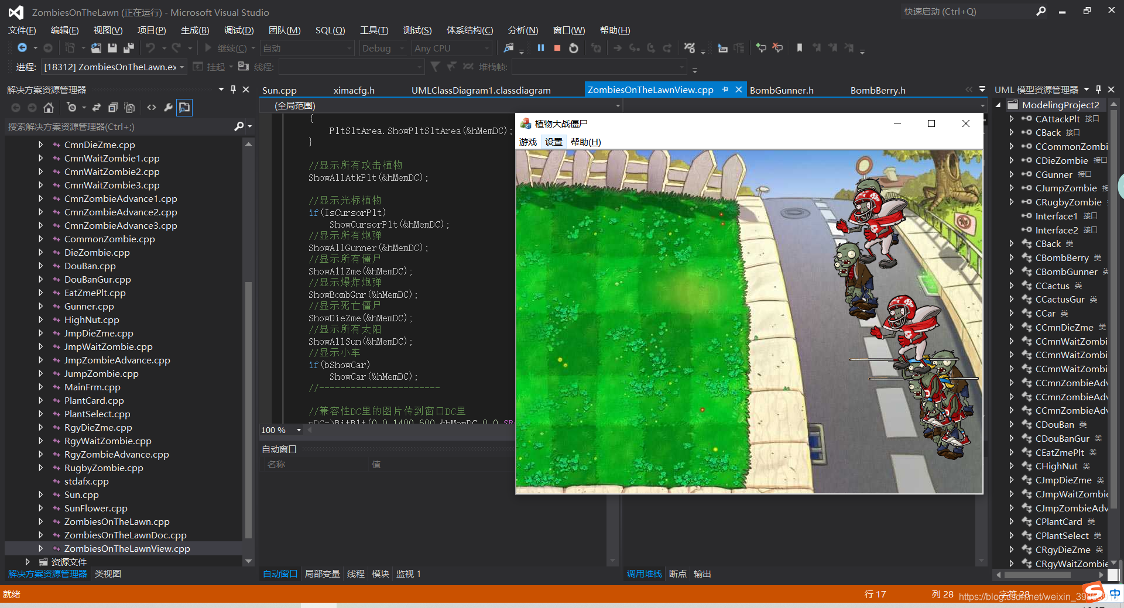Image resolution: width=1124 pixels, height=608 pixels.
Task: Toggle a bookmark with the bookmark icon
Action: click(800, 48)
